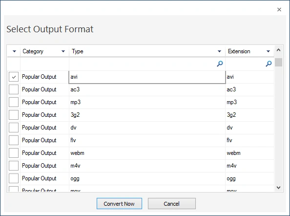Screen dimensions: 290x216
Task: Check the mp3 format checkbox
Action: [14, 102]
